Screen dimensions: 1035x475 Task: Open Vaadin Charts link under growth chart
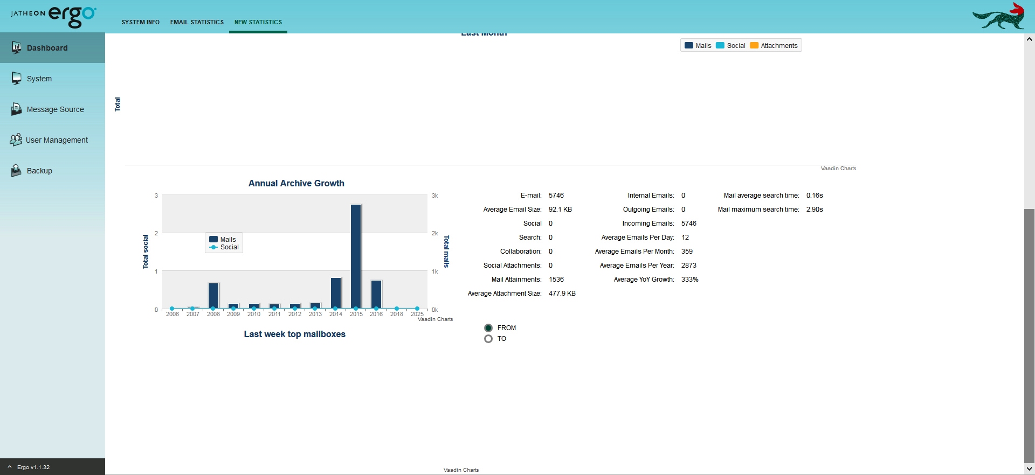tap(436, 319)
